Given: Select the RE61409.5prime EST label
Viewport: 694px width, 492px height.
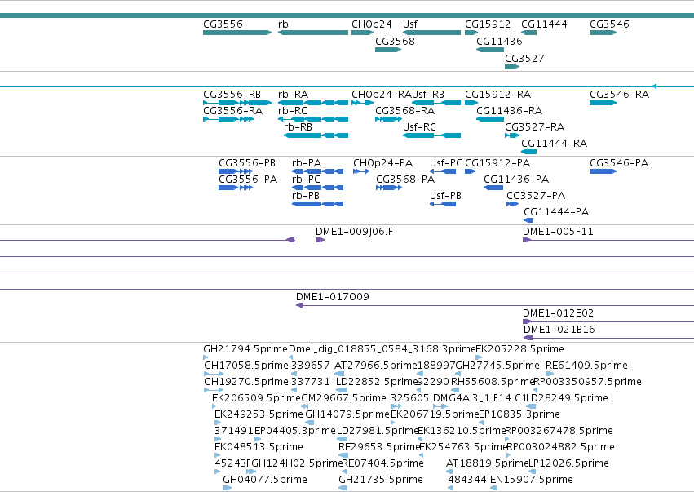Looking at the screenshot, I should point(586,366).
